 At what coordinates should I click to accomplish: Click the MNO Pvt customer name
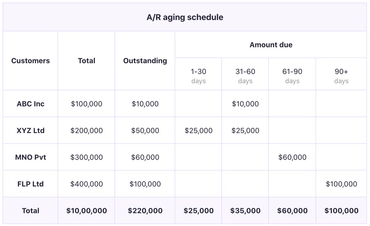[x=31, y=157]
